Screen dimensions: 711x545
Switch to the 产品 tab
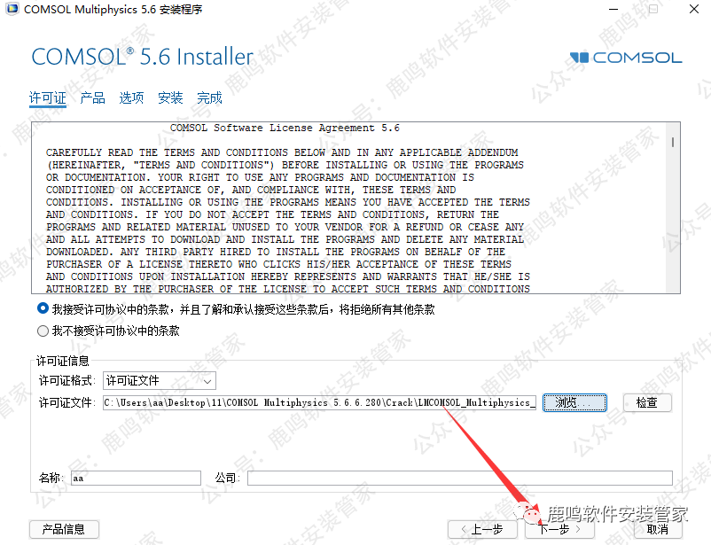(x=92, y=97)
